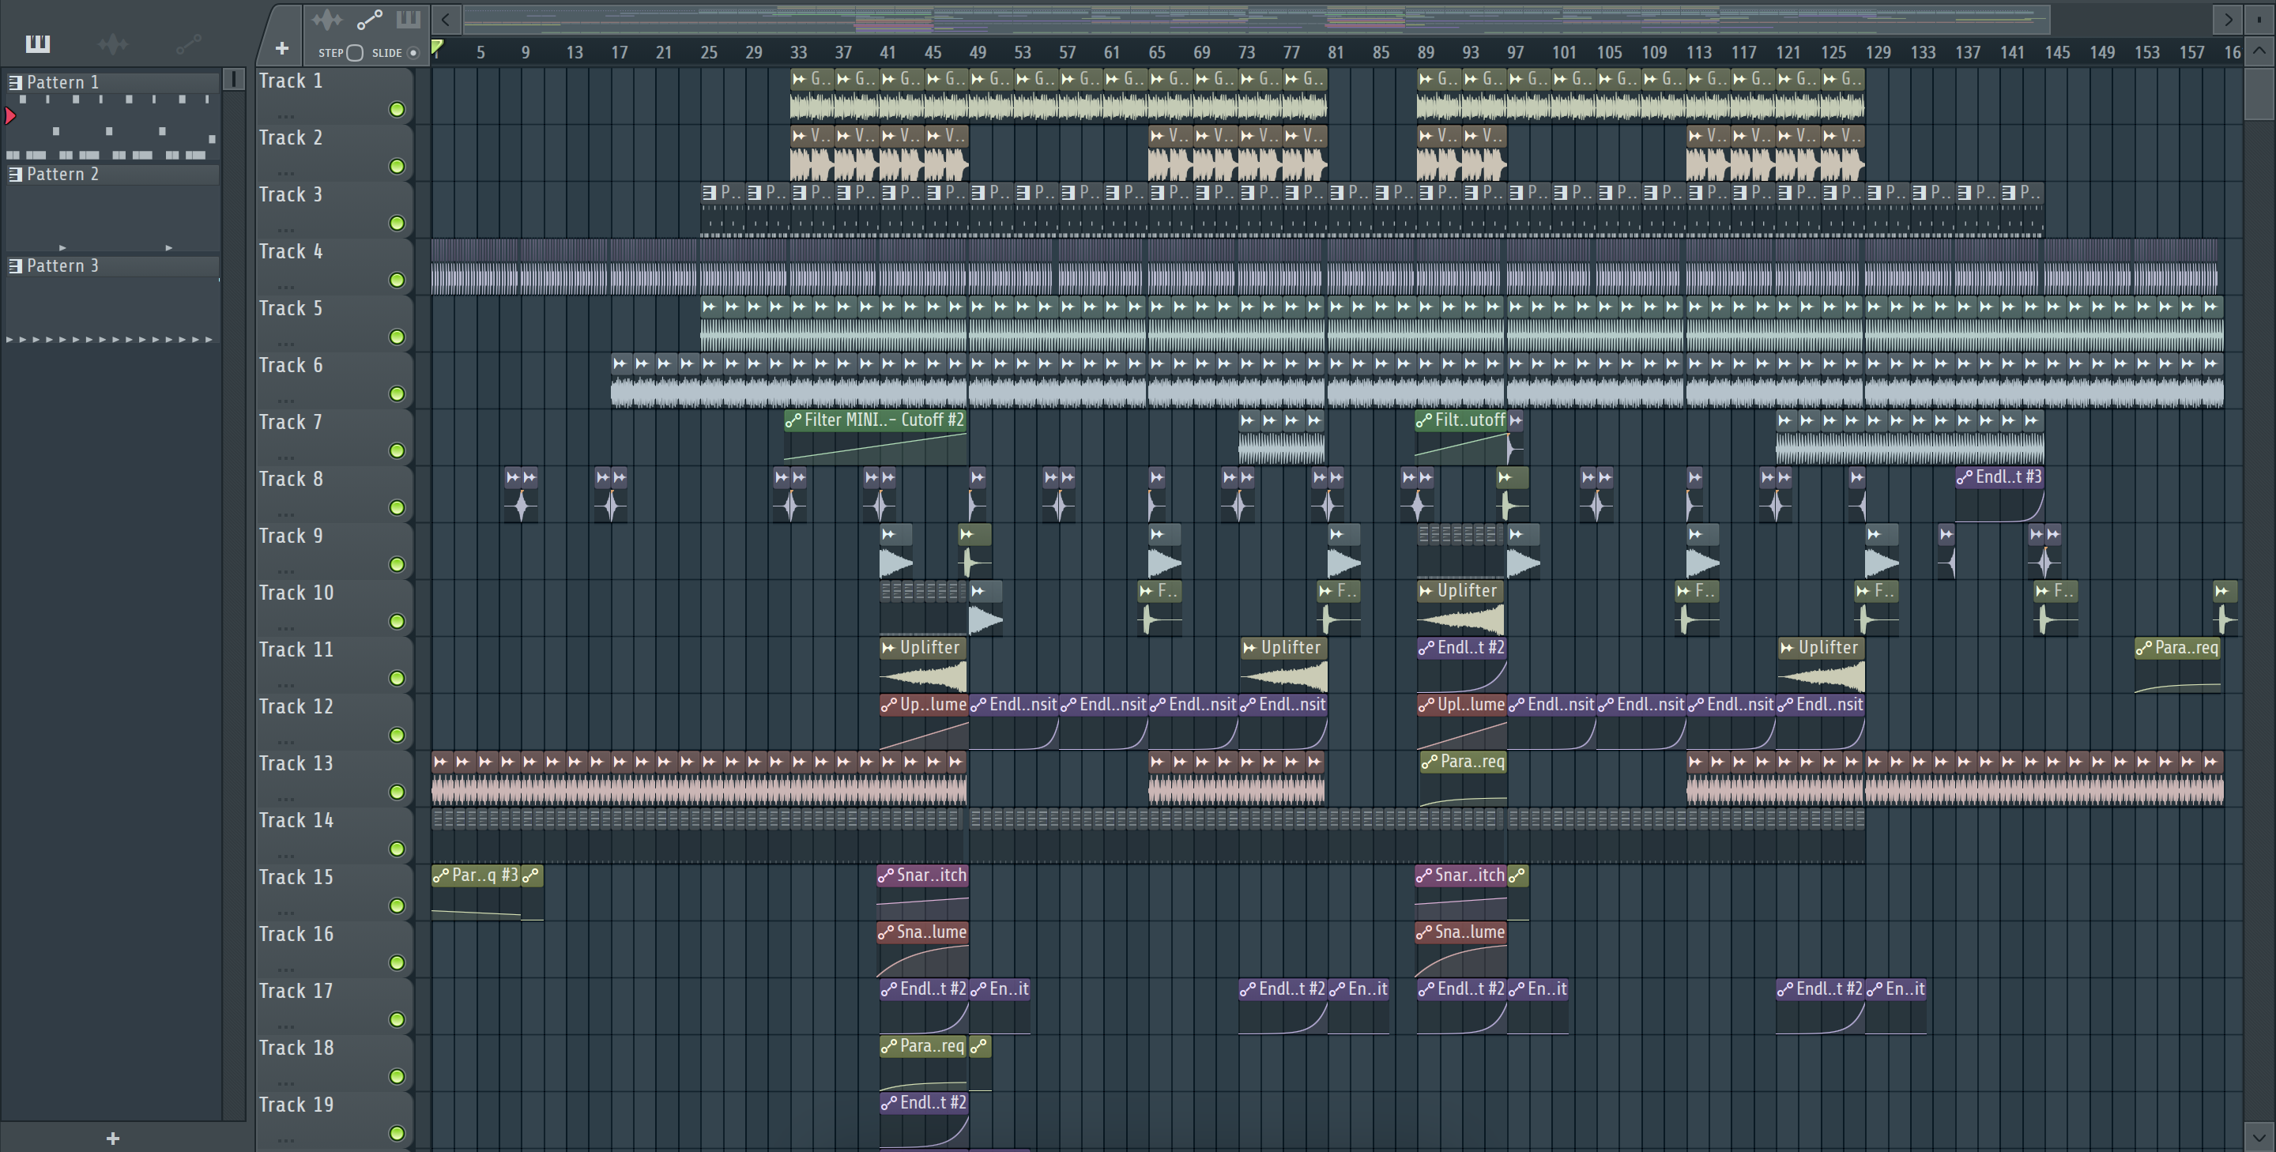Mute Track 1 with its green LED
Viewport: 2276px width, 1152px height.
click(x=397, y=110)
